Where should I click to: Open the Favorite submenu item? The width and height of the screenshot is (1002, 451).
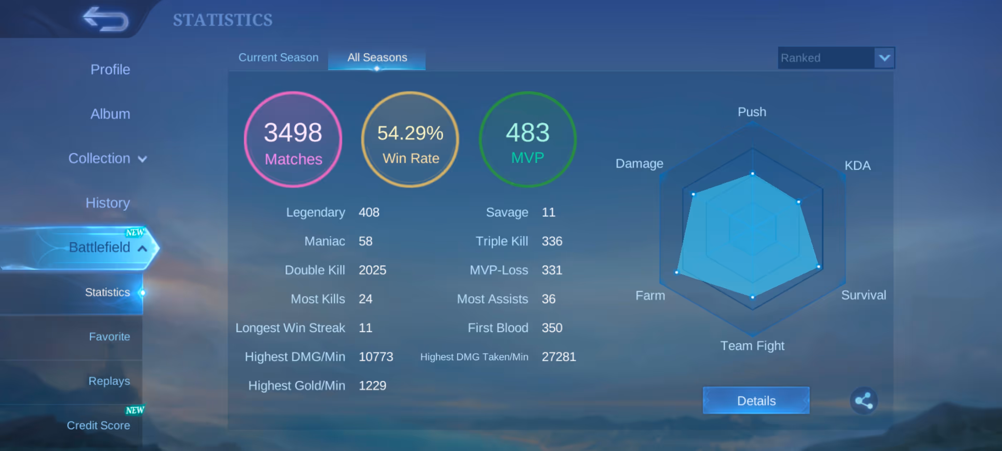tap(109, 336)
